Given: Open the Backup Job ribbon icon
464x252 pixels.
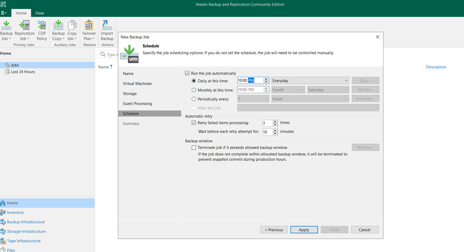Looking at the screenshot, I should [x=6, y=30].
